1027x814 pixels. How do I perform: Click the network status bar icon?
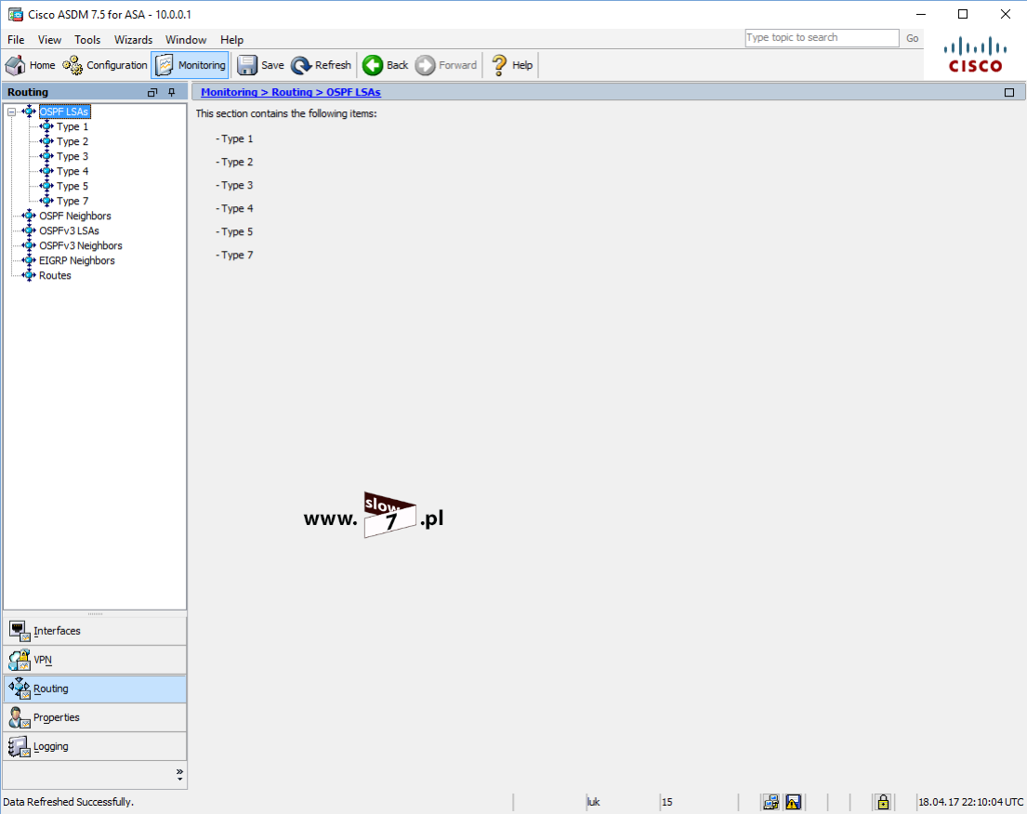click(770, 802)
